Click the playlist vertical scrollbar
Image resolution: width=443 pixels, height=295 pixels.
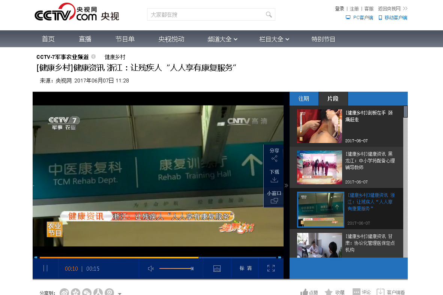tap(405, 111)
